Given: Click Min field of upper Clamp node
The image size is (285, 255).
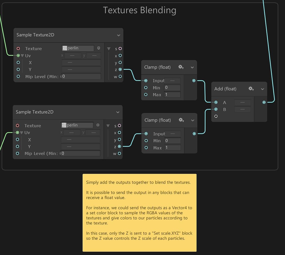Looking at the screenshot, I should click(172, 87).
